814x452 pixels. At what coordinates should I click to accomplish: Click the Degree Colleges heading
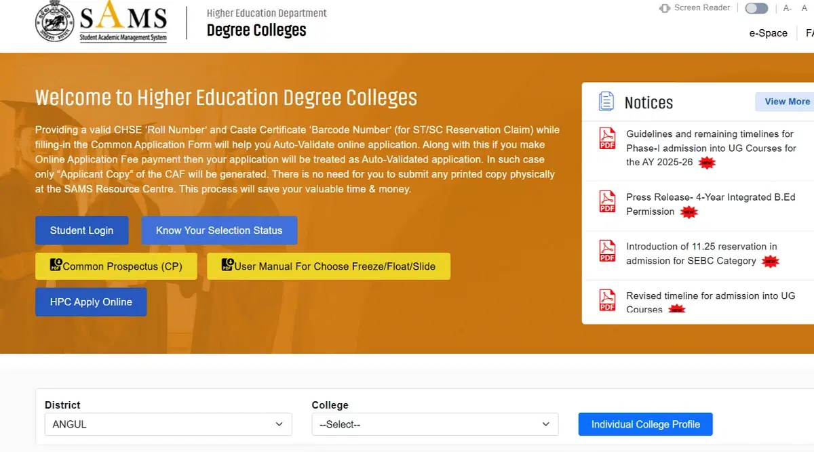[x=256, y=30]
